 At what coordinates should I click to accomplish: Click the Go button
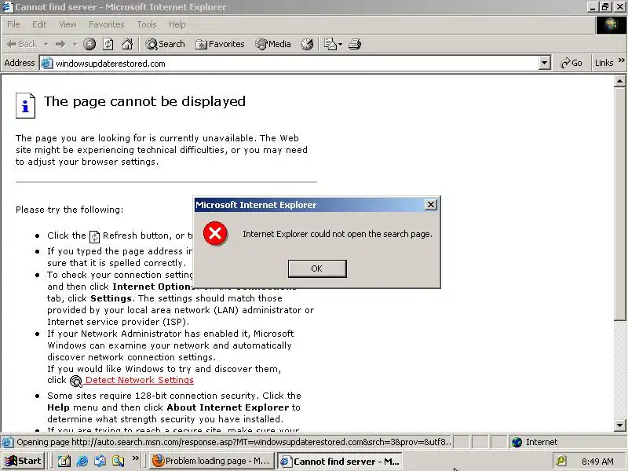(571, 63)
